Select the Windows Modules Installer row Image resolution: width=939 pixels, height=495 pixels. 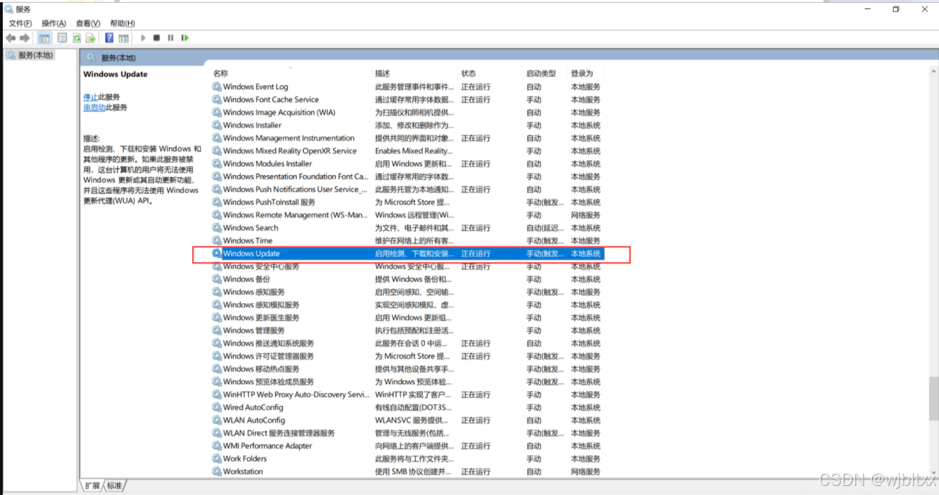point(408,164)
